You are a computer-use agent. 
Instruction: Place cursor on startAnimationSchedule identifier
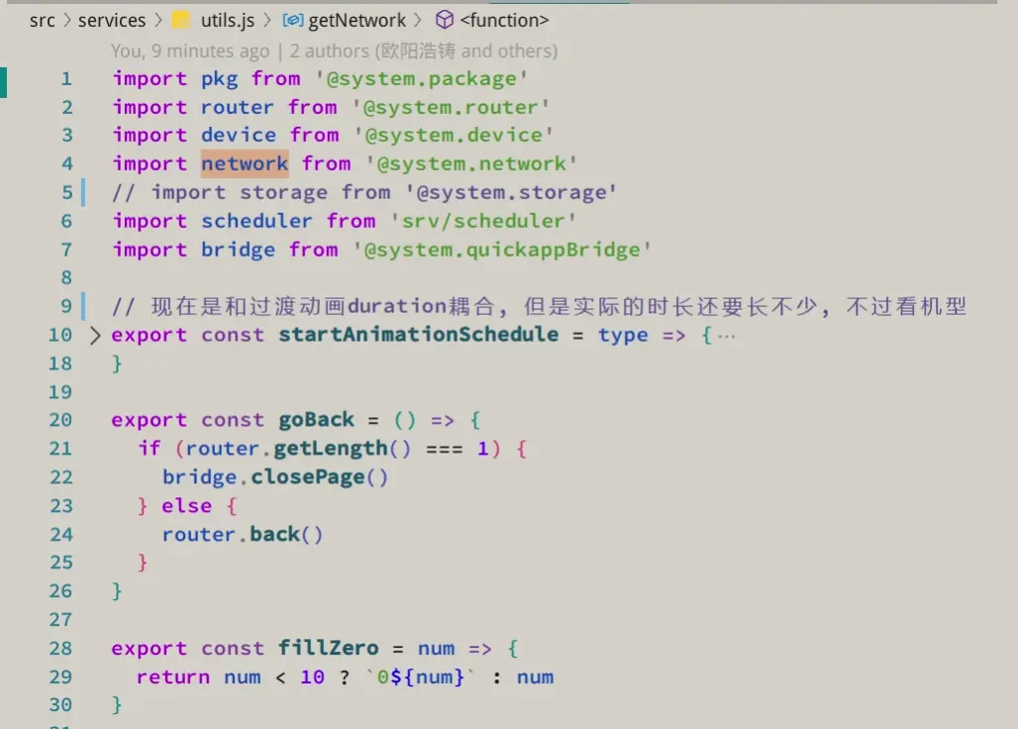[418, 335]
